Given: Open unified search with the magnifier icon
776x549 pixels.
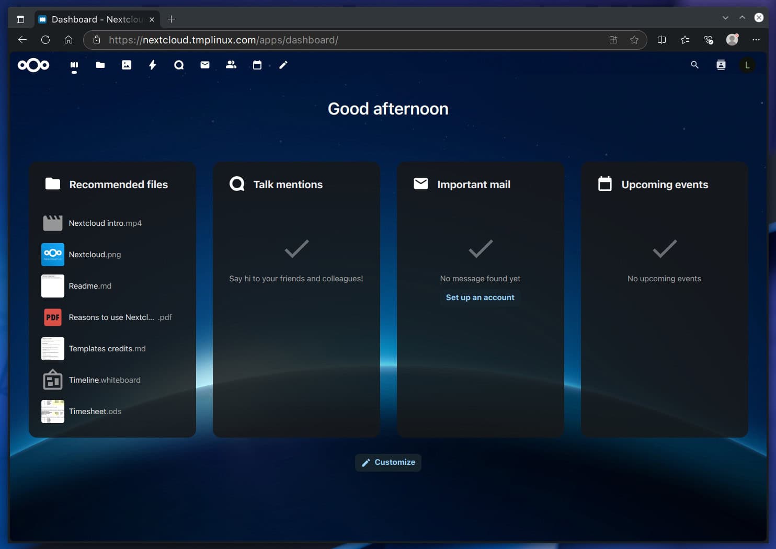Looking at the screenshot, I should (694, 65).
